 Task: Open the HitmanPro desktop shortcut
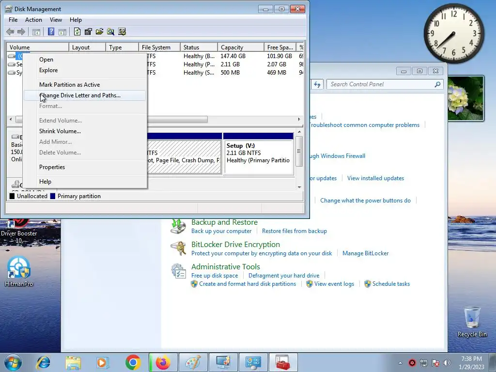tap(19, 271)
